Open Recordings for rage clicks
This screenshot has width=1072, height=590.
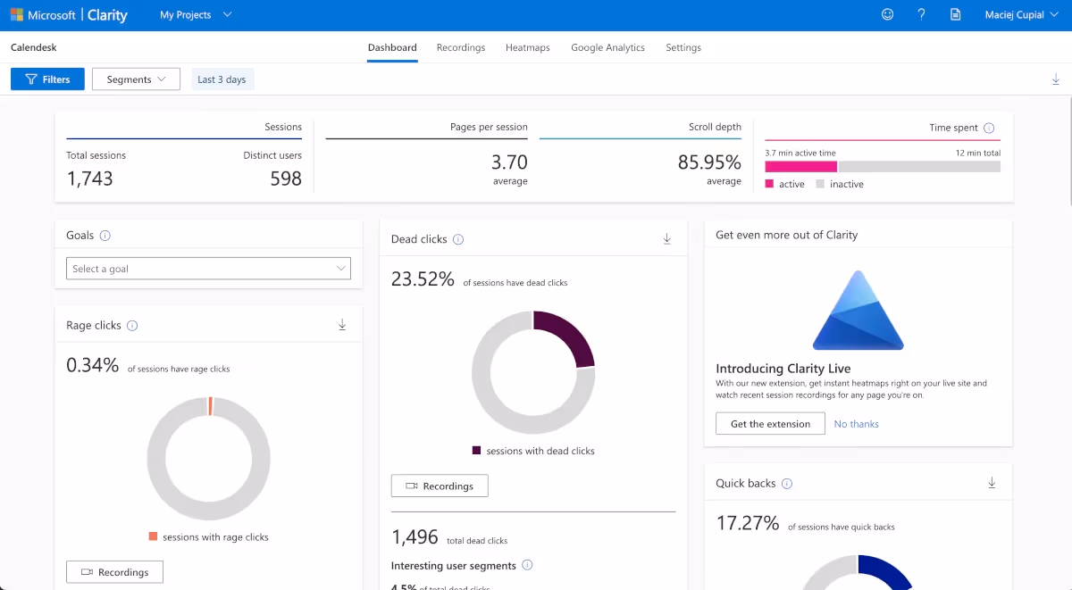[x=114, y=572]
